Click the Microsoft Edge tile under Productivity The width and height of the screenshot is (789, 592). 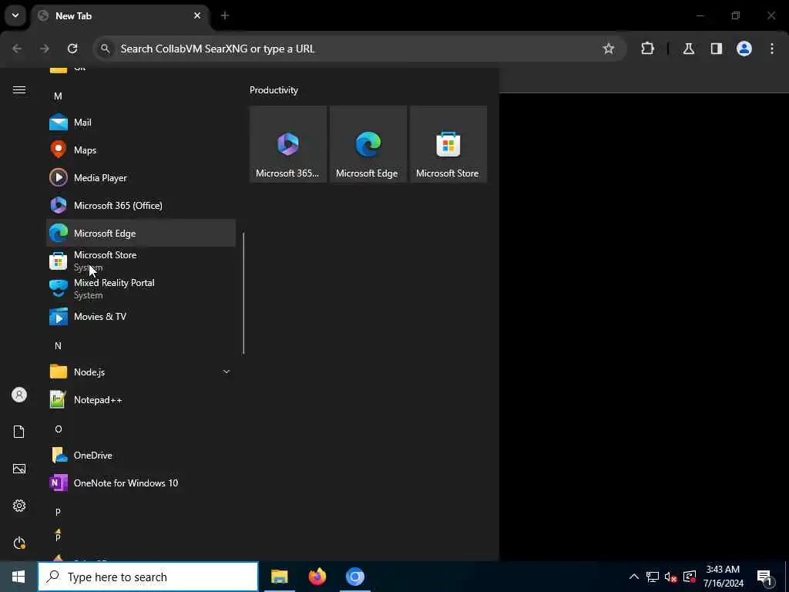(368, 144)
